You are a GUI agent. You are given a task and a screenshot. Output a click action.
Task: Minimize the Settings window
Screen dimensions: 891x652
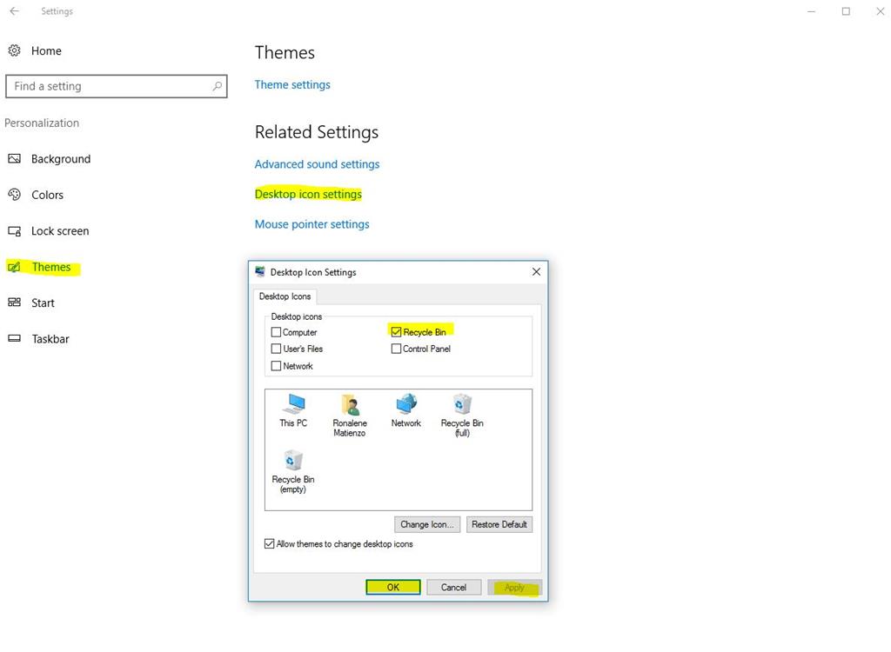tap(812, 11)
